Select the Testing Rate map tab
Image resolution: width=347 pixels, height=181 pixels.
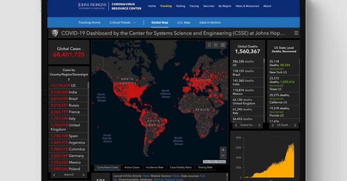pyautogui.click(x=205, y=167)
